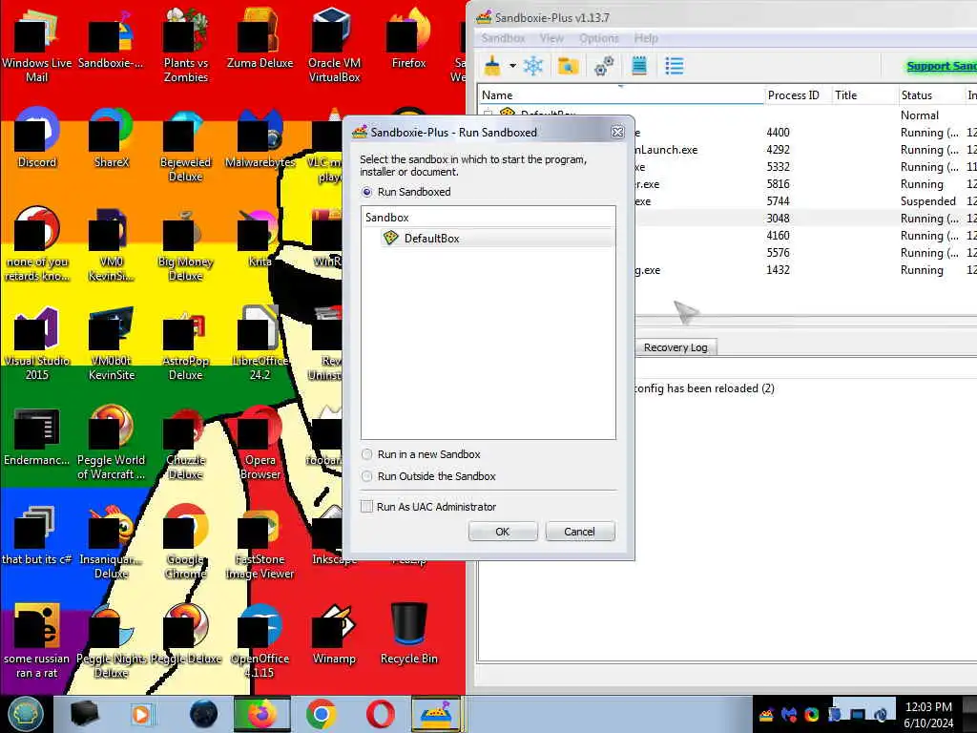Open the Peggle Deluxe desktop icon
This screenshot has width=977, height=733.
pos(186,636)
